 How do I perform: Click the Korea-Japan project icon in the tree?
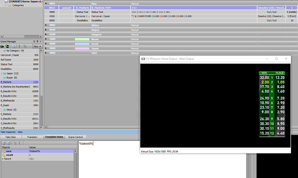click(x=6, y=1)
